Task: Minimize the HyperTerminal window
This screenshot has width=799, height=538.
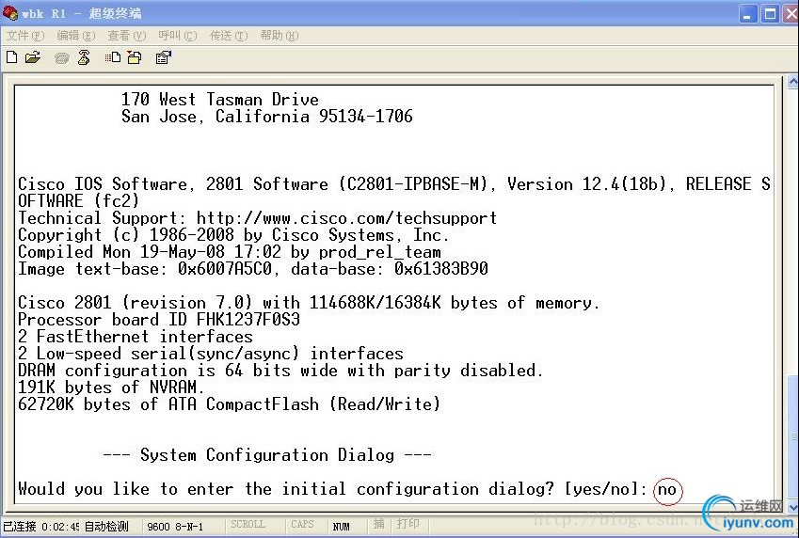Action: point(747,14)
